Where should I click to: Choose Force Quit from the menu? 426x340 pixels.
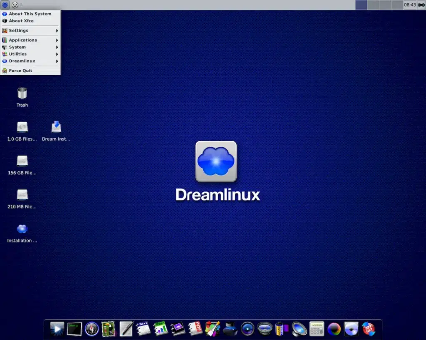[x=30, y=71]
